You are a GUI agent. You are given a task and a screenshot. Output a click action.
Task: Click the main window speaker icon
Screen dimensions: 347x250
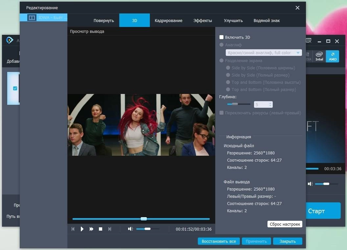[x=310, y=184]
